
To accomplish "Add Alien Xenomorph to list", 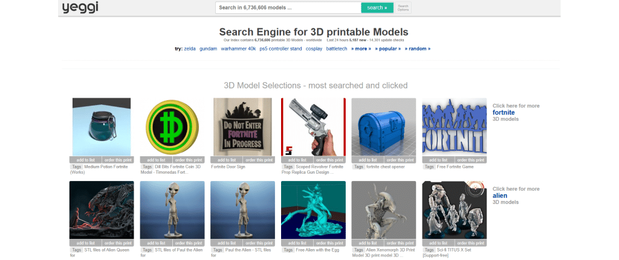I will [x=368, y=243].
